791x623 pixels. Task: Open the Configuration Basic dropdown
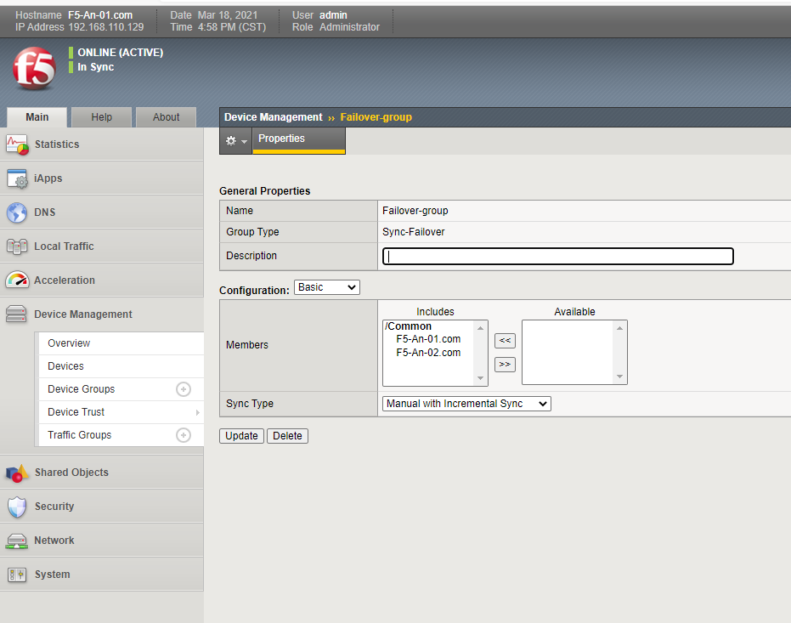[x=327, y=288]
